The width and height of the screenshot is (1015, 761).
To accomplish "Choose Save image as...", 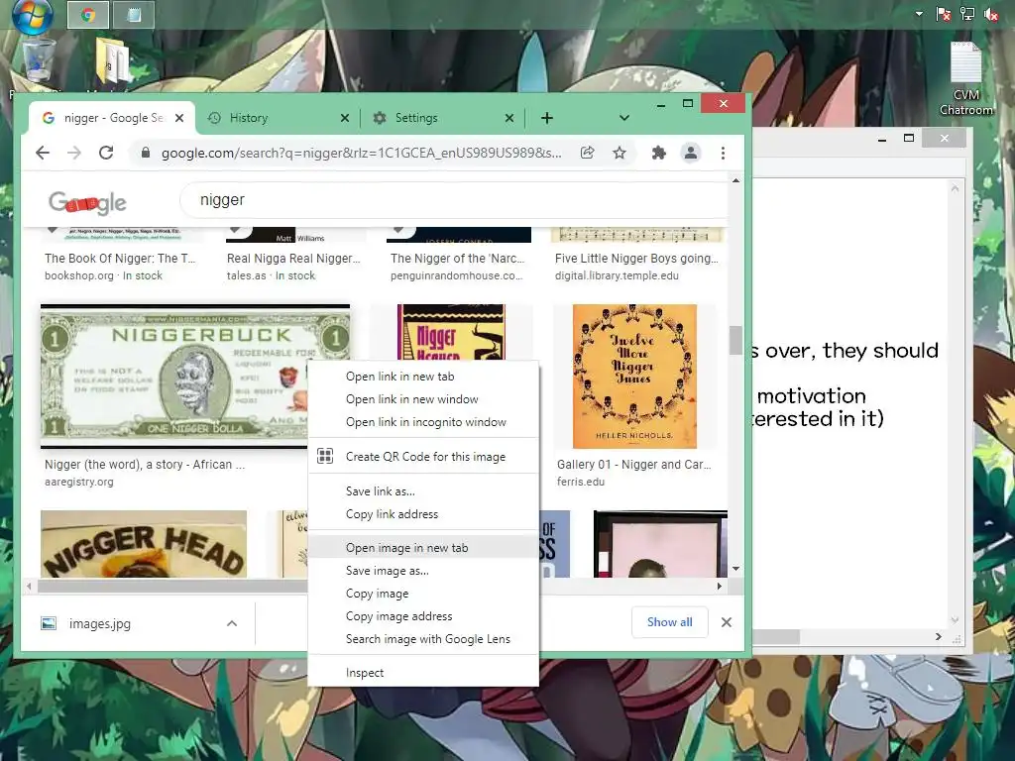I will click(423, 571).
